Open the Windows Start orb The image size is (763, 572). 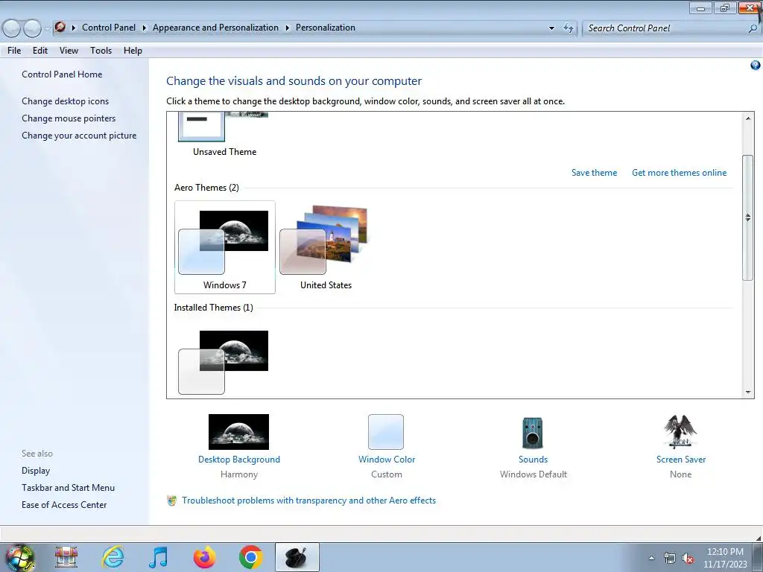(19, 557)
